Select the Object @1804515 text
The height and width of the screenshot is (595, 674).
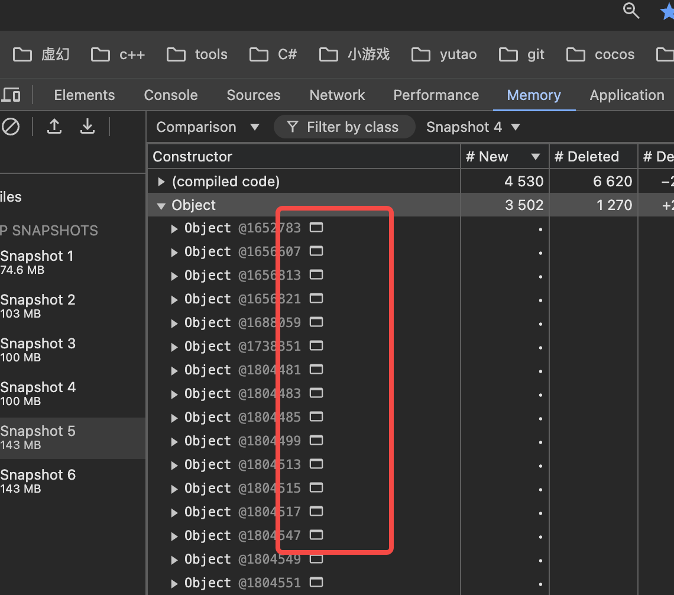pyautogui.click(x=242, y=488)
